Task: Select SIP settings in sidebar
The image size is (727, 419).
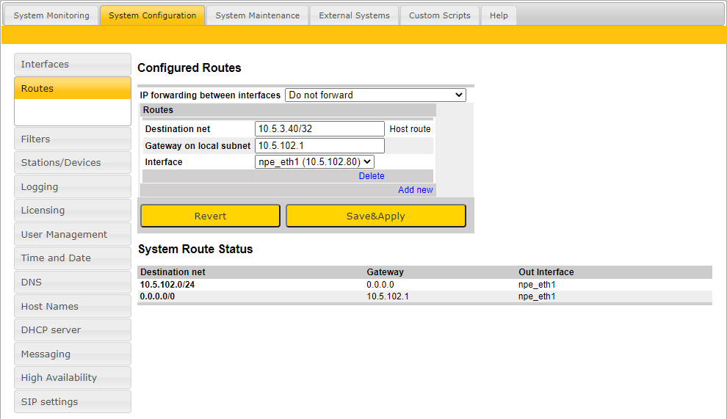Action: coord(72,402)
